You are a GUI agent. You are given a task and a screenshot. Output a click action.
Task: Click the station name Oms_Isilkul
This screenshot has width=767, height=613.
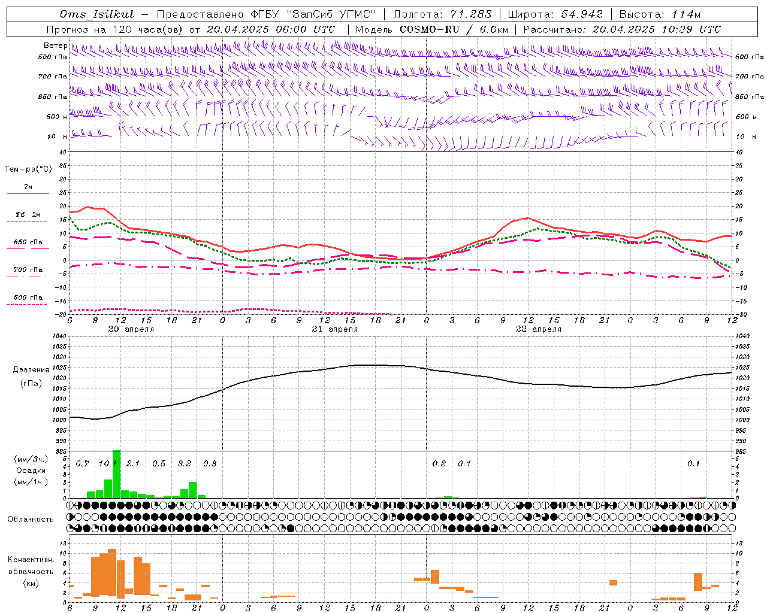pyautogui.click(x=96, y=14)
